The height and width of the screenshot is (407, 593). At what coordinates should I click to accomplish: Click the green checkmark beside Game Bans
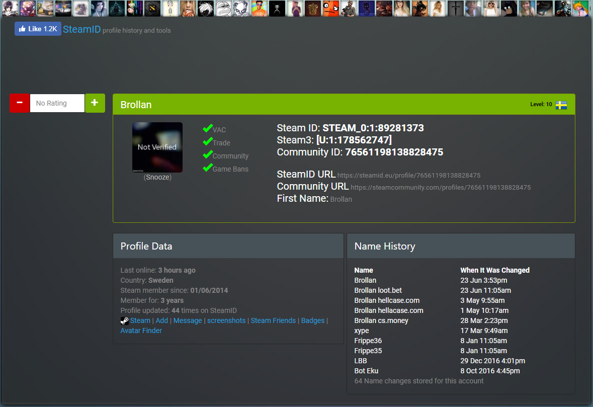(x=207, y=168)
